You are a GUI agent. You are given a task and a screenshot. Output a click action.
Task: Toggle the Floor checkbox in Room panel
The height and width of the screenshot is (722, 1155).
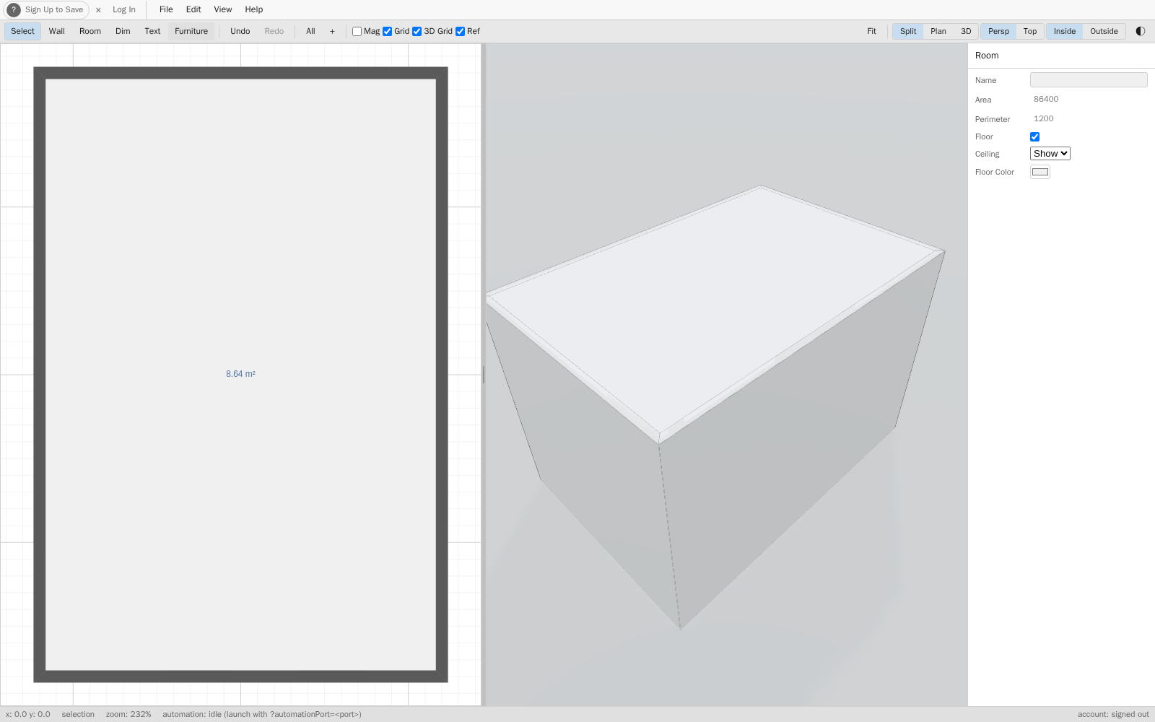[1034, 137]
